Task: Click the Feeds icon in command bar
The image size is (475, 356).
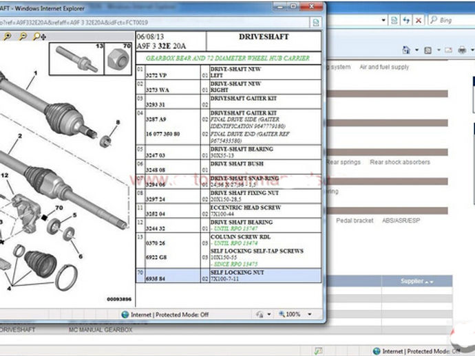Action: pos(427,50)
